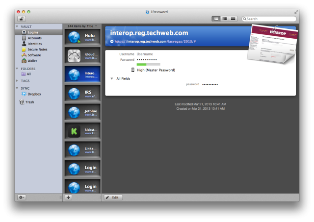The width and height of the screenshot is (314, 222).
Task: Open the gear settings menu button
Action: 22,197
